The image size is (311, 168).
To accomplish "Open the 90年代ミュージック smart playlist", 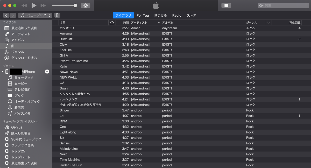I will (x=26, y=139).
